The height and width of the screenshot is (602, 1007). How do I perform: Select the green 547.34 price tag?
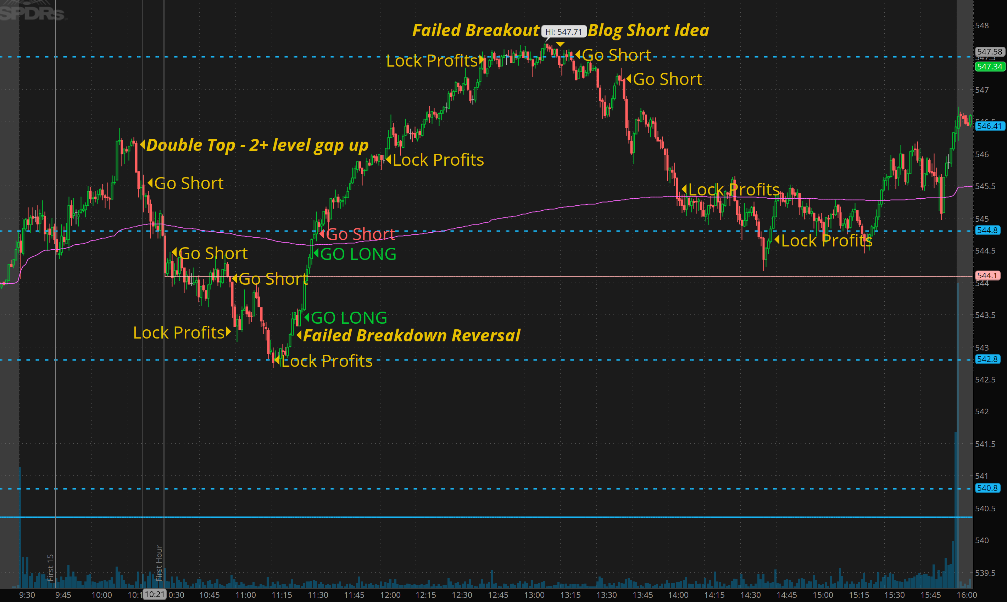pyautogui.click(x=990, y=67)
